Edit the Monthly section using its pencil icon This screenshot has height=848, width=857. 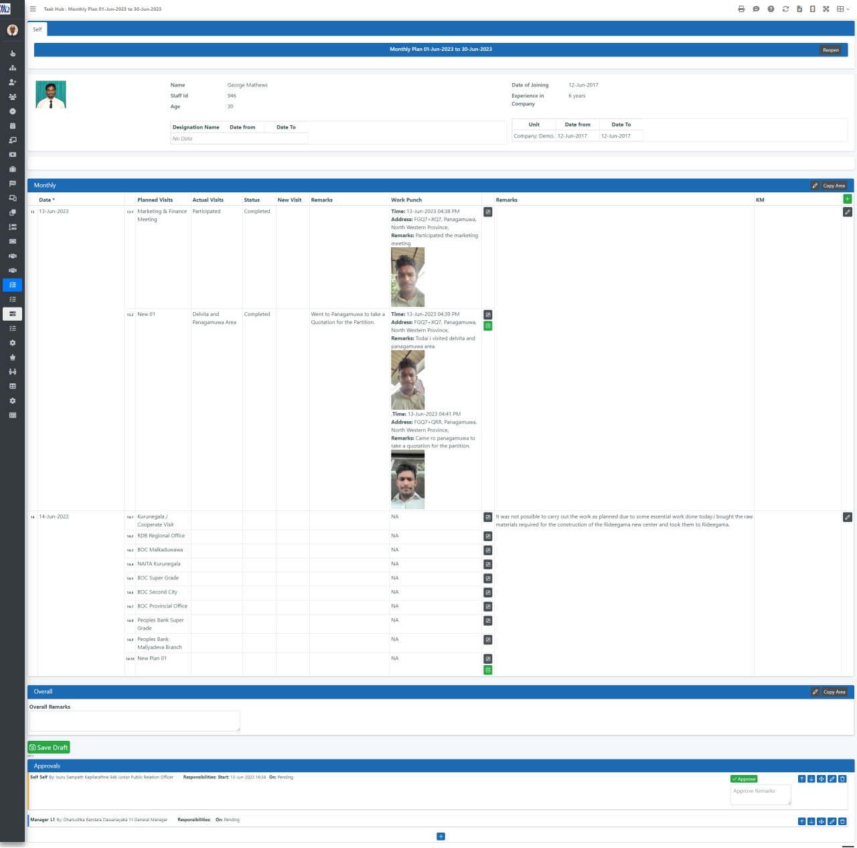(815, 185)
